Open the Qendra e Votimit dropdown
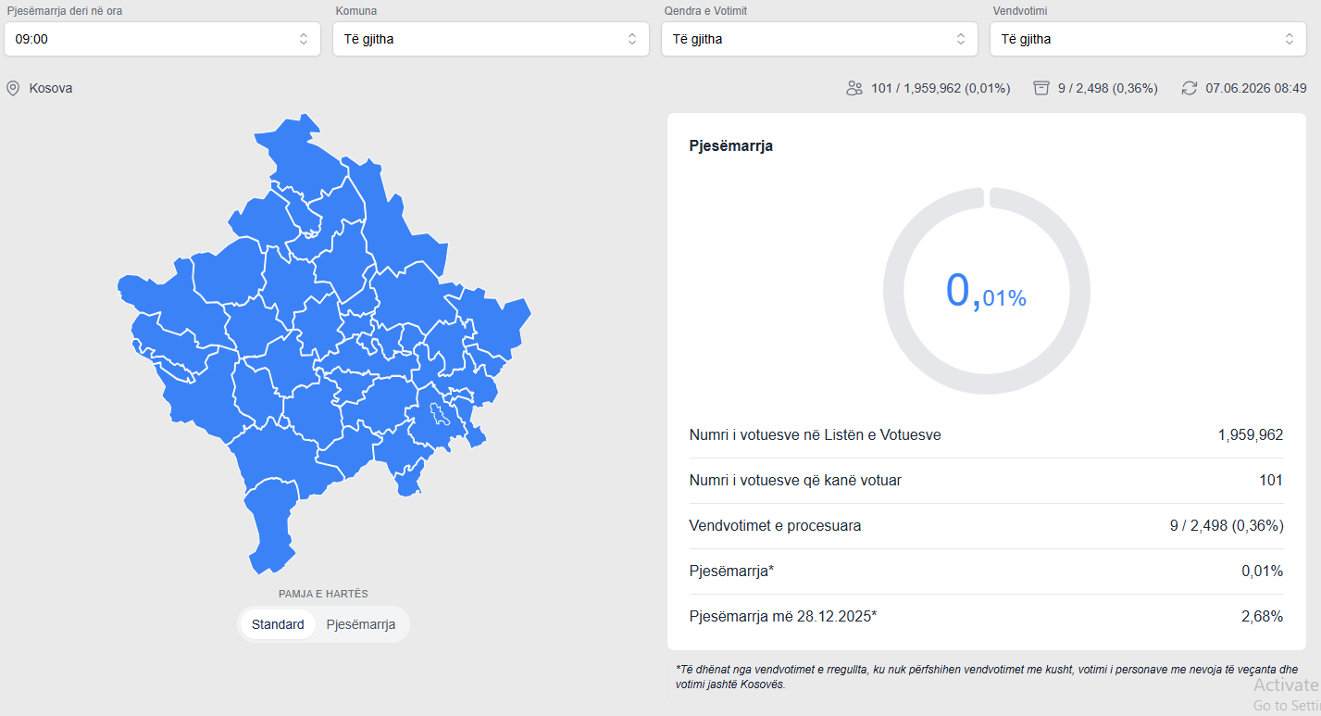Viewport: 1321px width, 716px height. click(x=819, y=39)
